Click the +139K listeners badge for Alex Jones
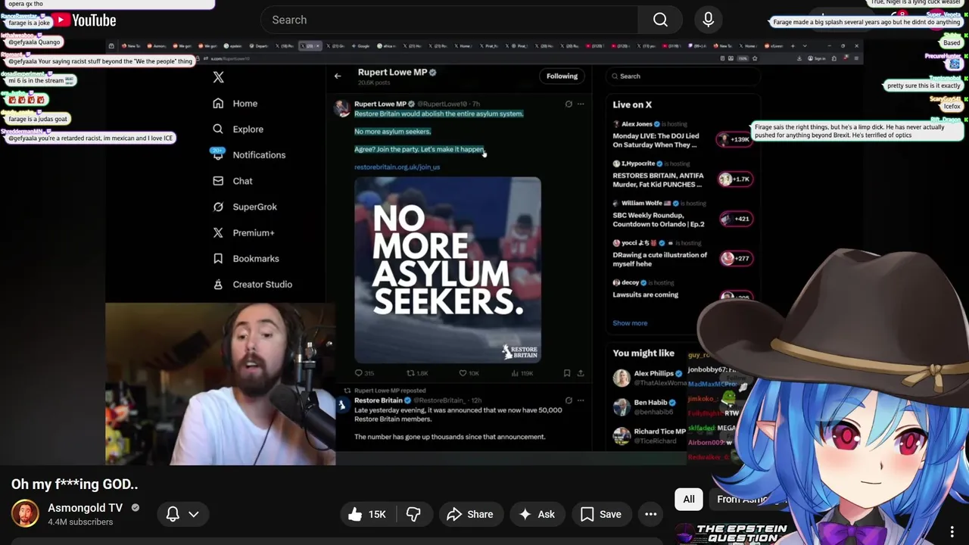The width and height of the screenshot is (969, 545). [x=736, y=140]
